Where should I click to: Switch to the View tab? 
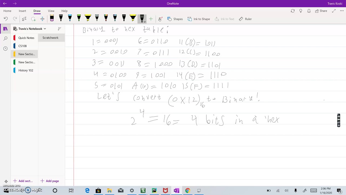coord(51,11)
